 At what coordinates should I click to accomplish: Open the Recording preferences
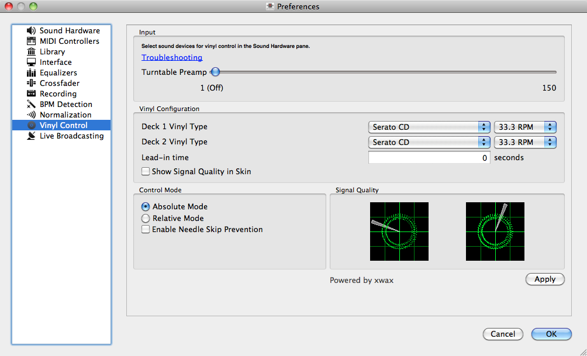(61, 94)
